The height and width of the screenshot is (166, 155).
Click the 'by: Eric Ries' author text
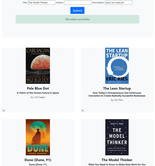pyautogui.click(x=117, y=100)
